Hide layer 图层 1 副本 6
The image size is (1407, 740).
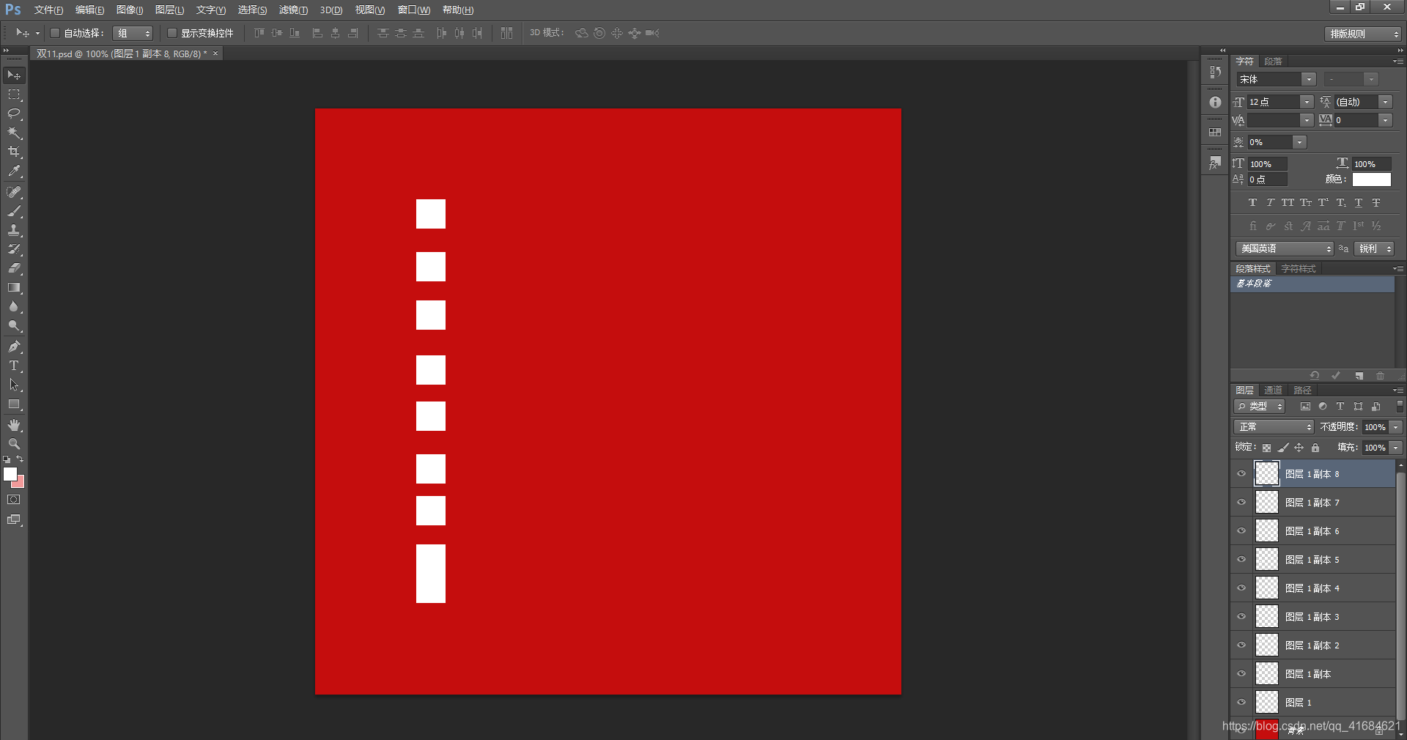coord(1241,531)
